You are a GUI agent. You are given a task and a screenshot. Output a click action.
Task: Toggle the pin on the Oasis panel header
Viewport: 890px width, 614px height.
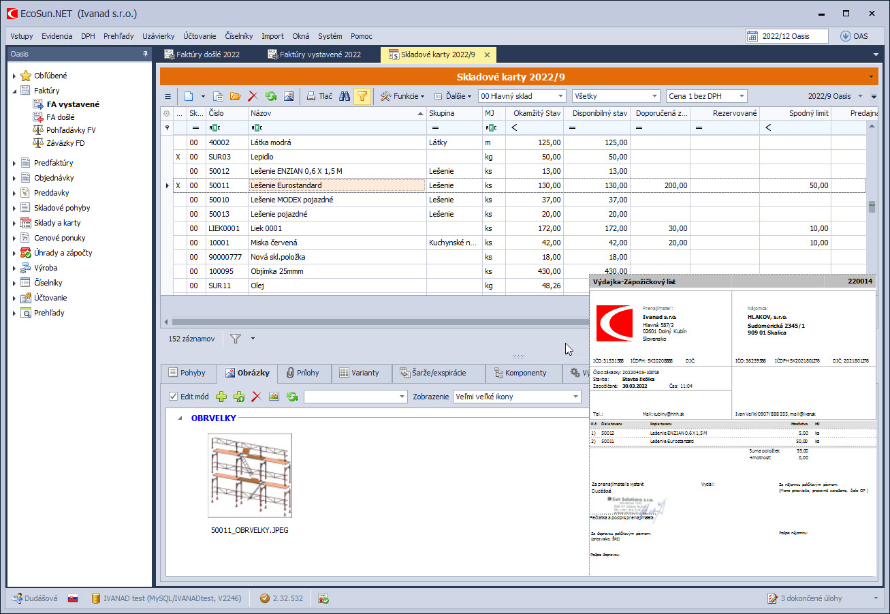tap(144, 54)
